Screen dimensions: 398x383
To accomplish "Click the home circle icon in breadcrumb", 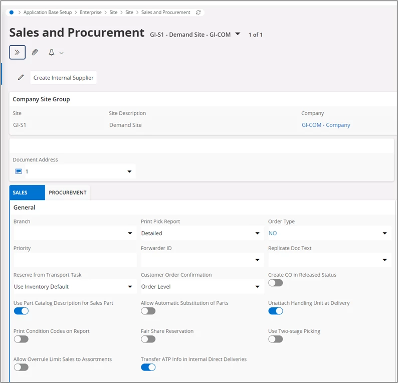I will pos(12,12).
